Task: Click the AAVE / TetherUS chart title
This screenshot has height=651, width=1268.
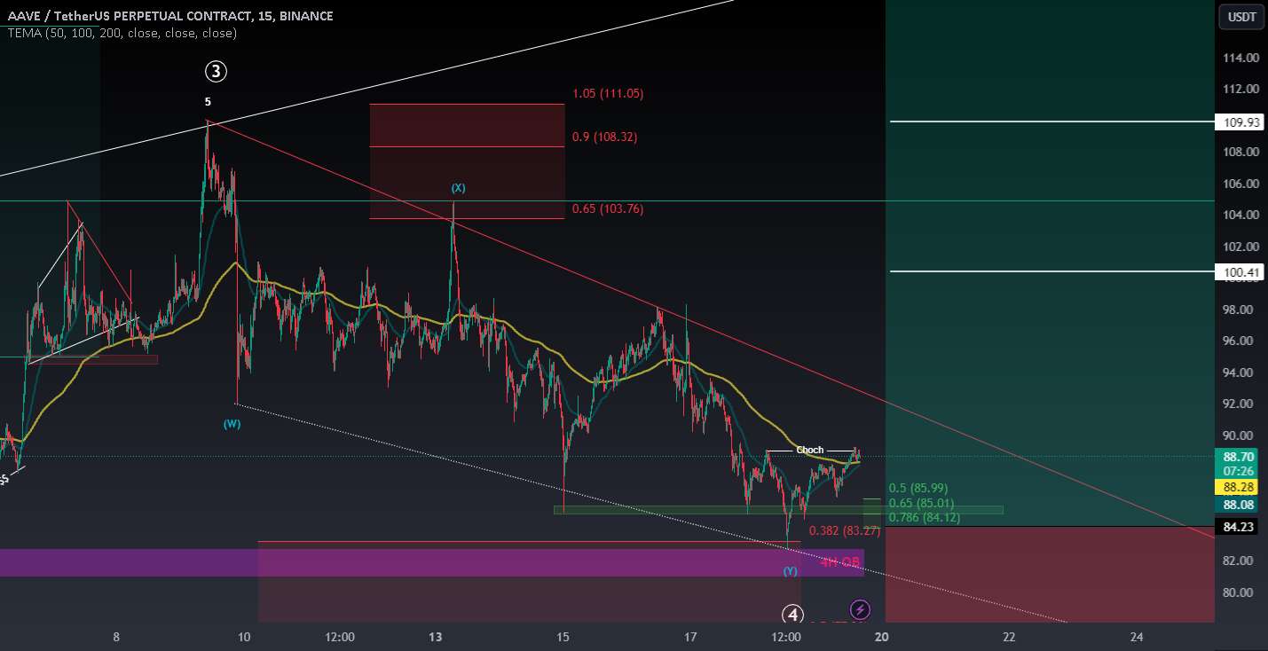Action: (170, 16)
